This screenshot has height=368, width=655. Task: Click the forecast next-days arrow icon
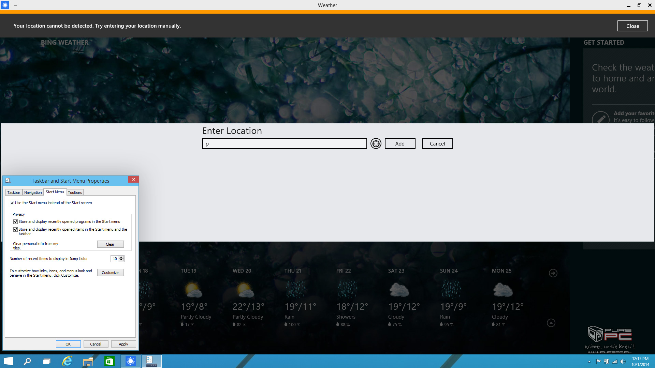click(553, 273)
